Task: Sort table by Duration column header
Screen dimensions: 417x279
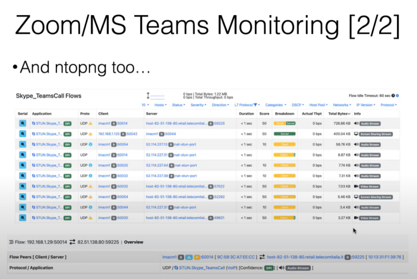Action: (x=246, y=114)
